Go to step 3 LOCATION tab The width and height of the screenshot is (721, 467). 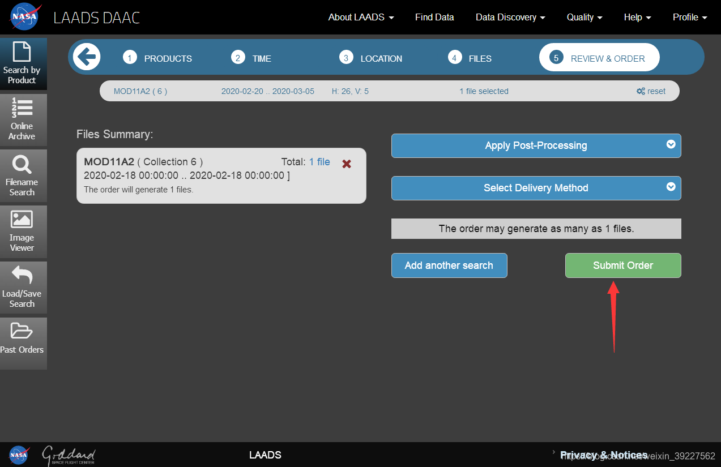tap(371, 58)
